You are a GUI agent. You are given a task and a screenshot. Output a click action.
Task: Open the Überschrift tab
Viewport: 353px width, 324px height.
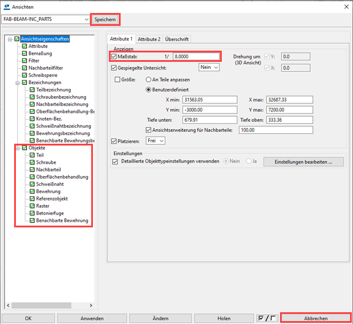[177, 39]
